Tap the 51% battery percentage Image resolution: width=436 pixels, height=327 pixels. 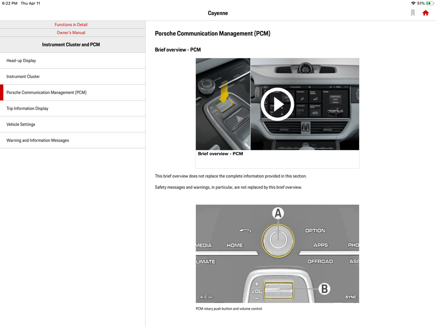tap(421, 3)
